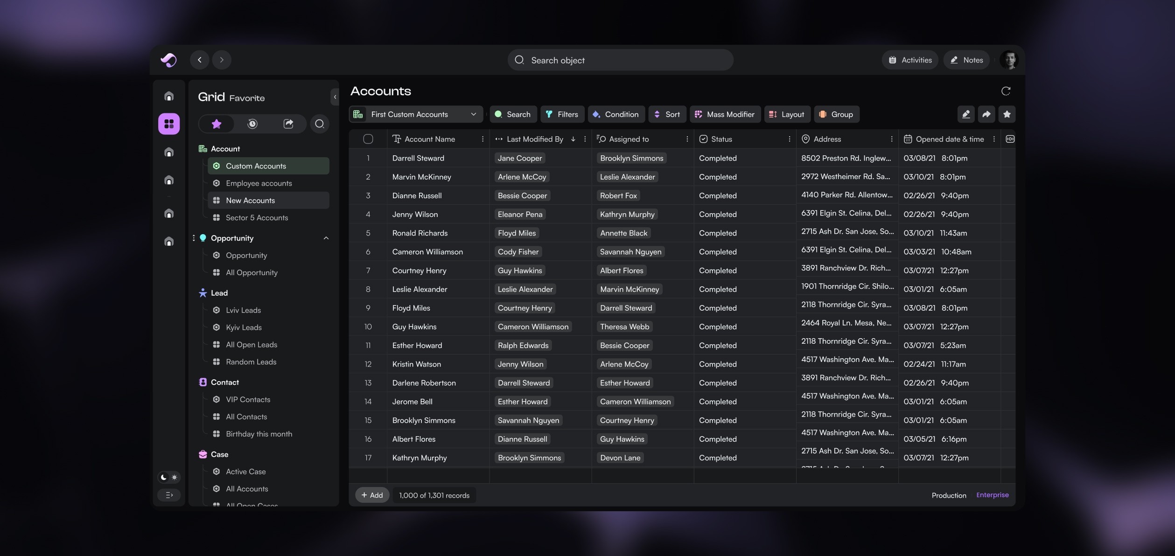Open the Activities button

click(910, 60)
